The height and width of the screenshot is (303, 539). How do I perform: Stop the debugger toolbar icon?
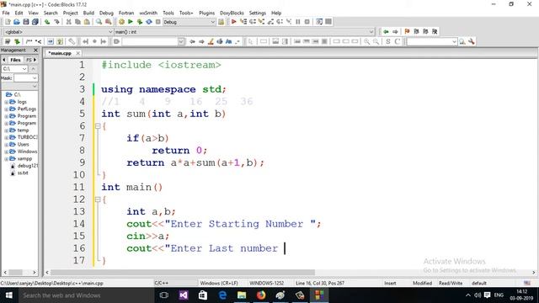[307, 22]
